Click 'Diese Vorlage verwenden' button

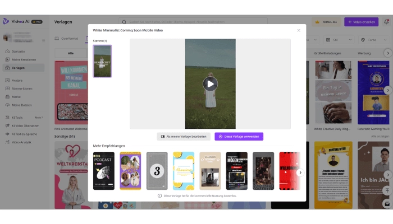[239, 137]
